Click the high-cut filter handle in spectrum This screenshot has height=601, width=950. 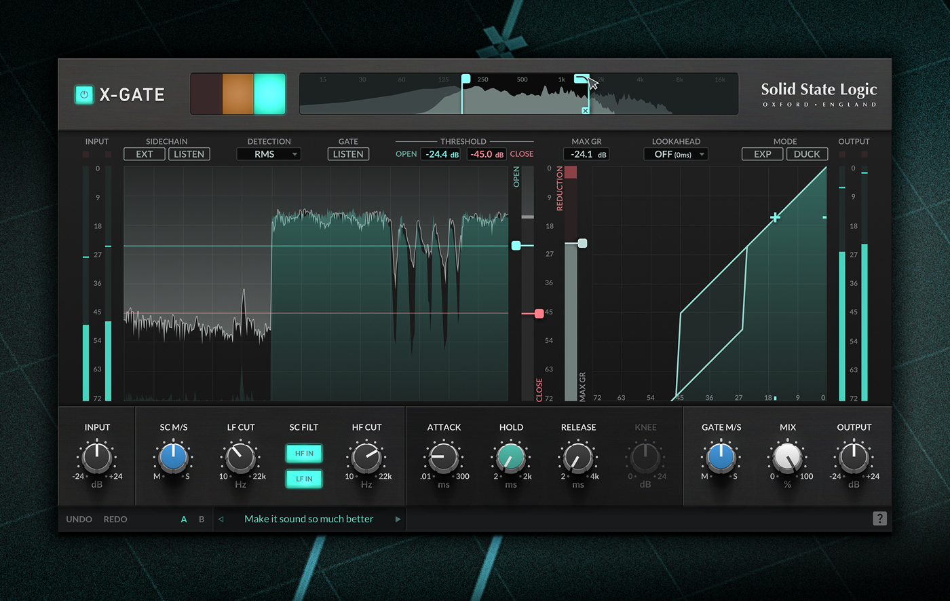point(581,79)
